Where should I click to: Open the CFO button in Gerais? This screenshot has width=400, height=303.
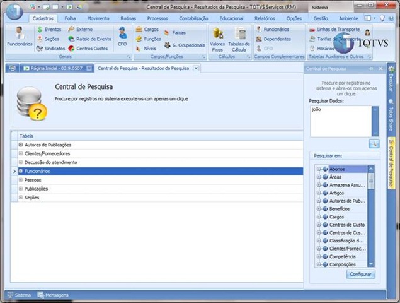click(x=122, y=37)
